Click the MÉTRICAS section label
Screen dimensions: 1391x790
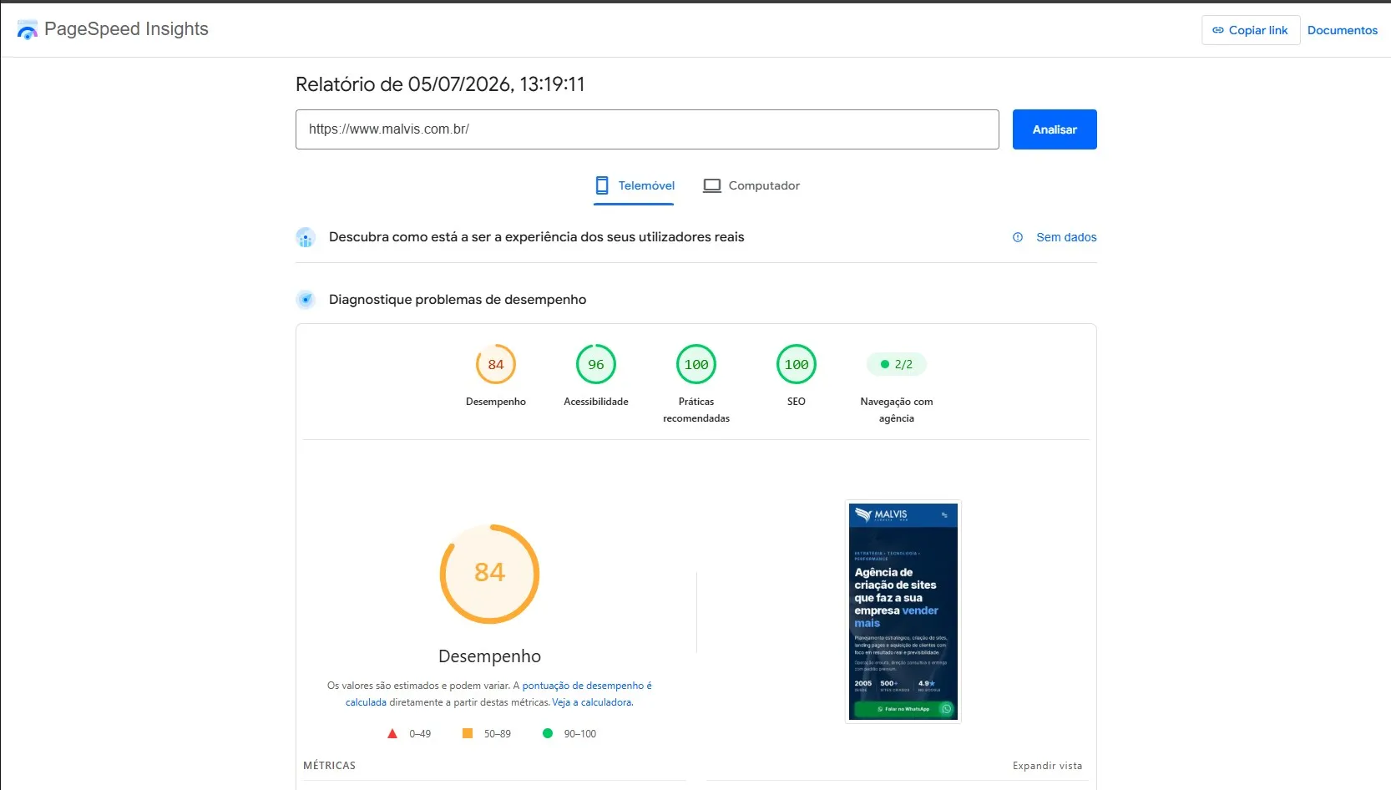click(329, 766)
